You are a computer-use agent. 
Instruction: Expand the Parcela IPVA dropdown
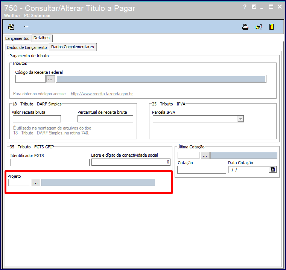(240, 119)
